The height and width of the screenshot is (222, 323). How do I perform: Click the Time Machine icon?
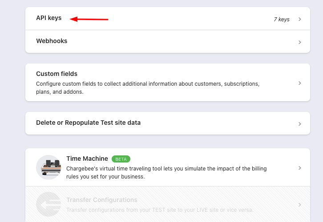(x=48, y=167)
